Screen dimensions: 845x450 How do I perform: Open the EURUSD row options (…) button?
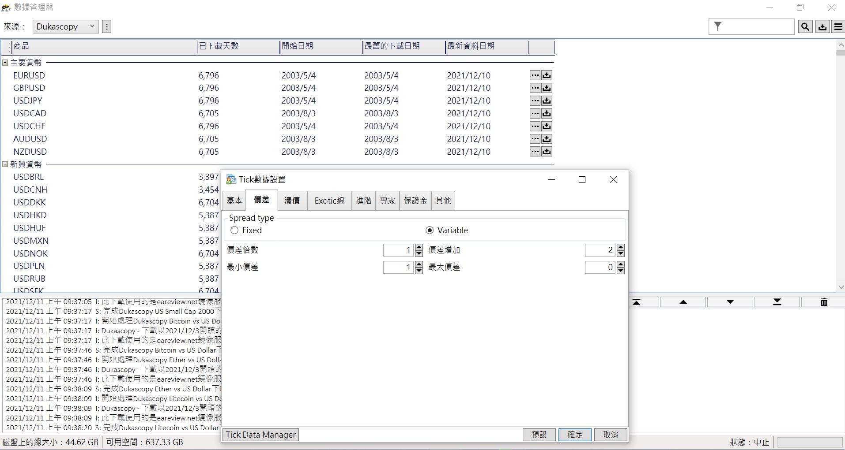pyautogui.click(x=535, y=75)
